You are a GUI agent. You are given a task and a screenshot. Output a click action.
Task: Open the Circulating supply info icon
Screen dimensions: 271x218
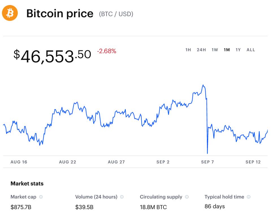point(187,197)
